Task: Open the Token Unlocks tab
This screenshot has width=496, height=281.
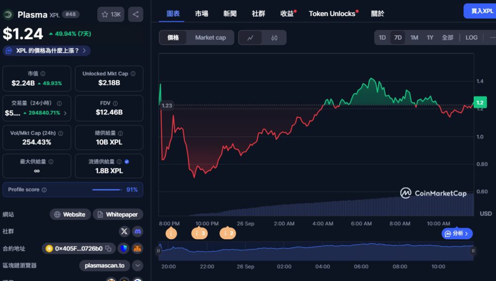Action: 332,14
